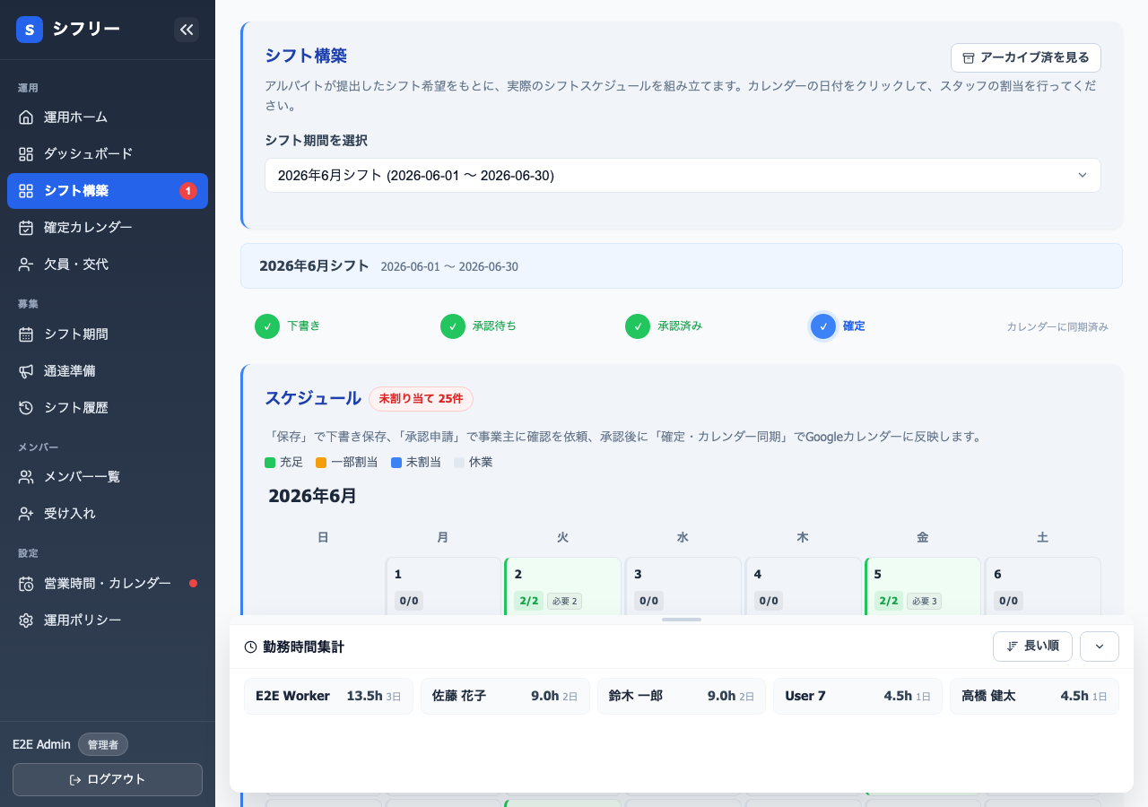Go to ダッシュボード page
This screenshot has height=807, width=1148.
point(108,154)
